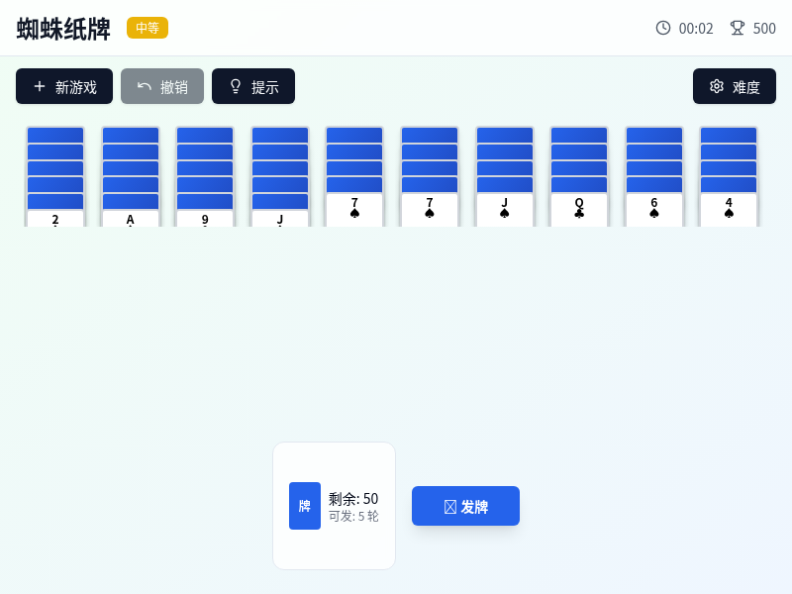Open settings via the gear icon on 难度
The height and width of the screenshot is (594, 792).
717,86
